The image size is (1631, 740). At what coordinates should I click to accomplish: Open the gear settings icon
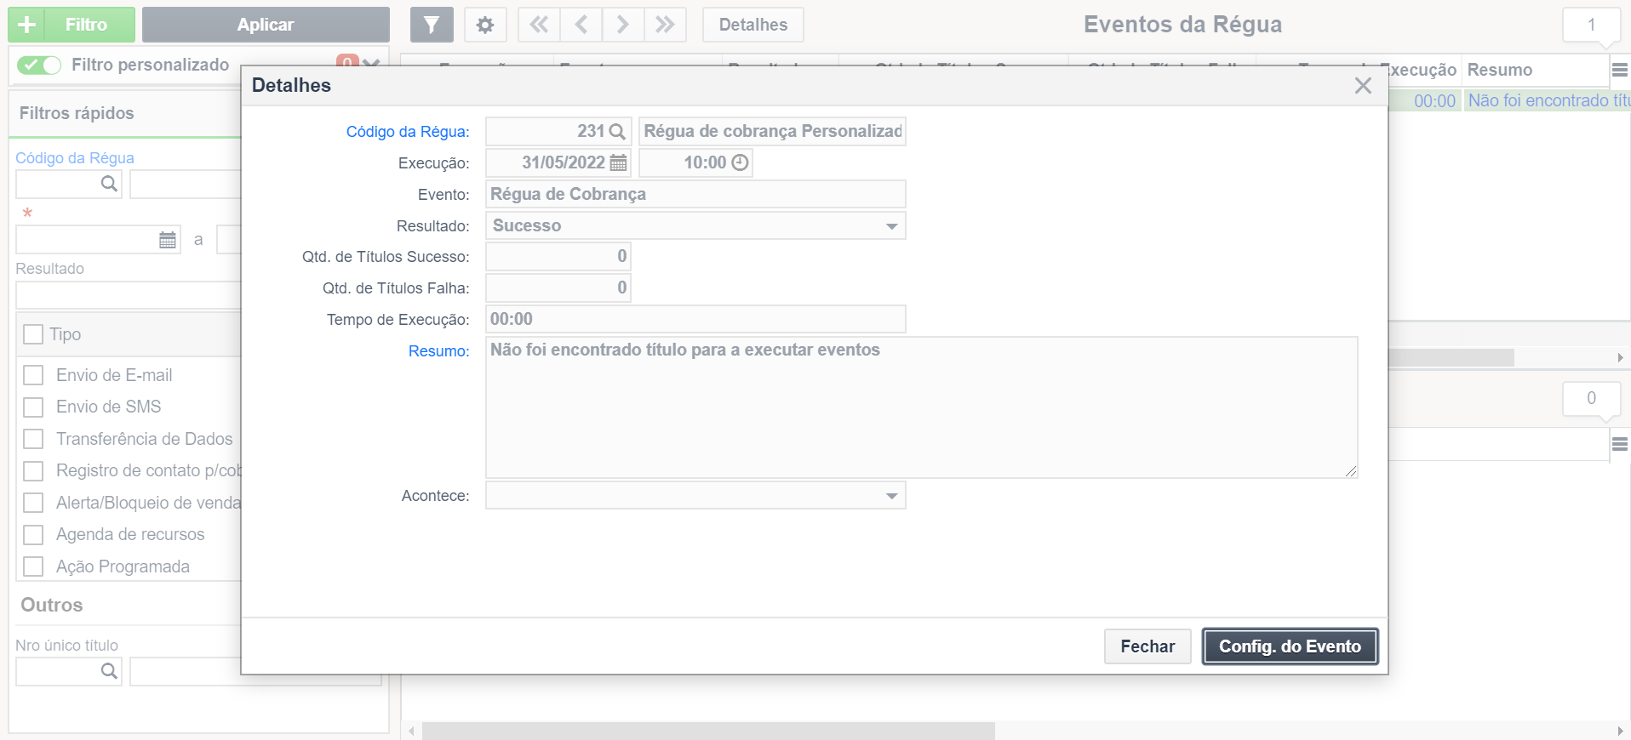tap(485, 25)
